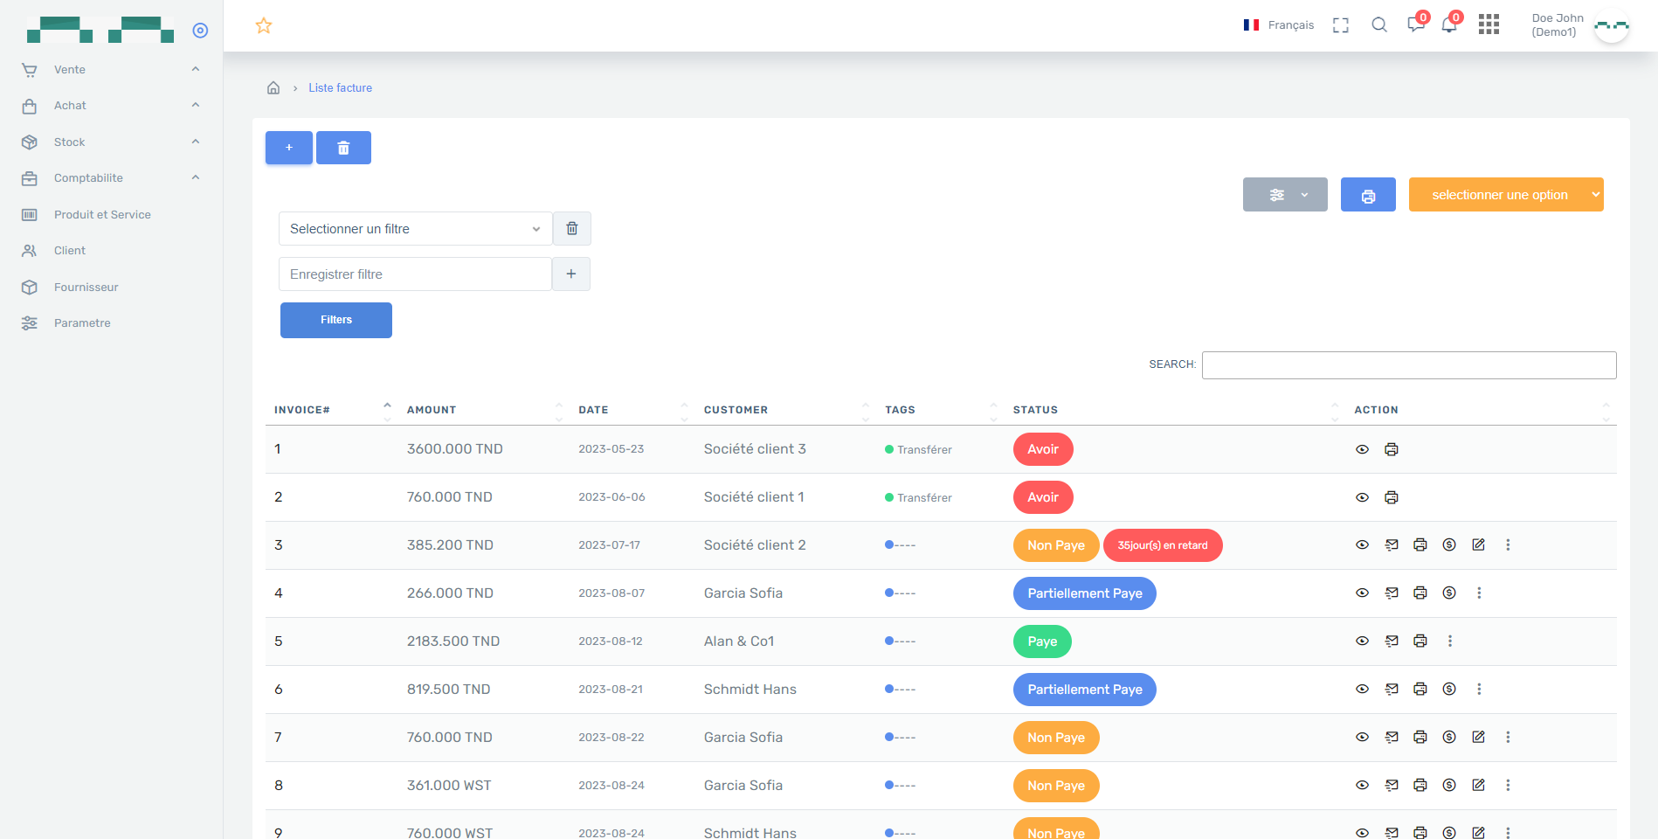Open more options for invoice 8

tap(1508, 785)
